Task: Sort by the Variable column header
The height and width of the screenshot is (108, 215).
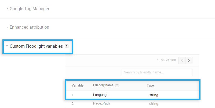Action: [78, 85]
